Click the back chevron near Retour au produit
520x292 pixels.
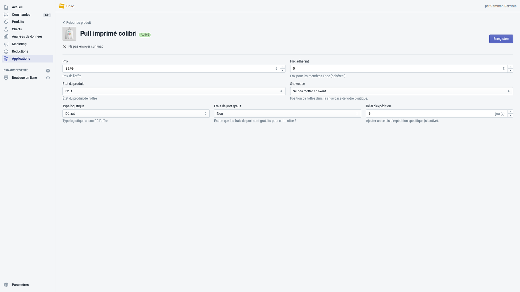[64, 23]
